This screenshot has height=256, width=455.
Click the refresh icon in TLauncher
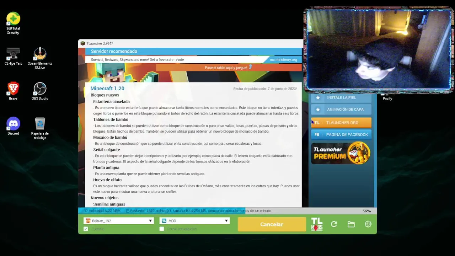[x=334, y=224]
